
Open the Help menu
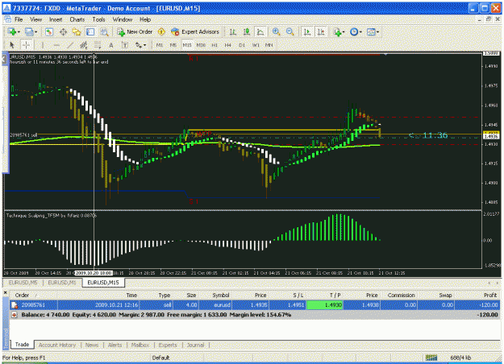pos(145,19)
